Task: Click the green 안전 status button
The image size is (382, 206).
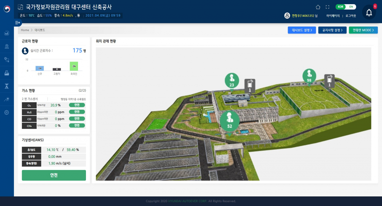Action: coord(53,175)
